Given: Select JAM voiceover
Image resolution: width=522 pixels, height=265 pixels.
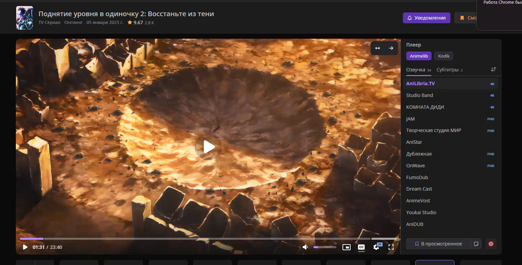Looking at the screenshot, I should coord(450,119).
